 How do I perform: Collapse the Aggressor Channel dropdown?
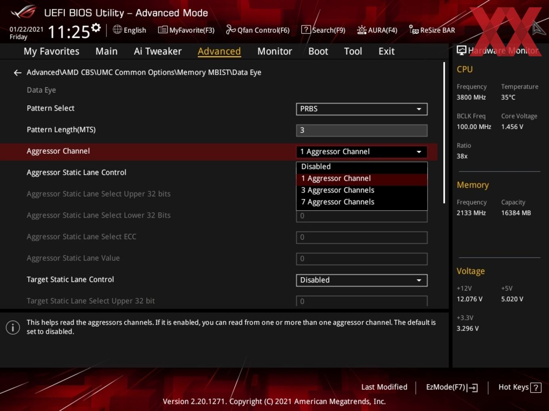pos(362,152)
